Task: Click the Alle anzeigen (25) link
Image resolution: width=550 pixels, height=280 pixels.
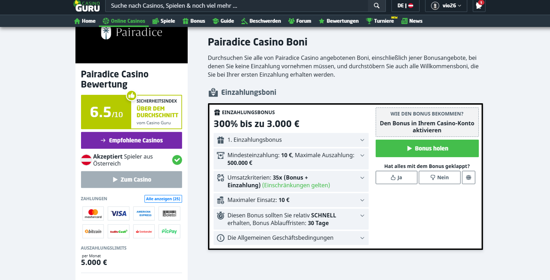Action: tap(163, 199)
